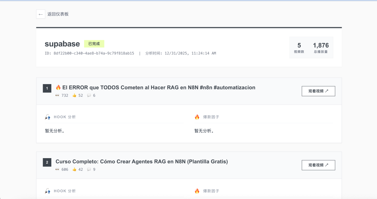Click the supabase title heading

[x=62, y=44]
